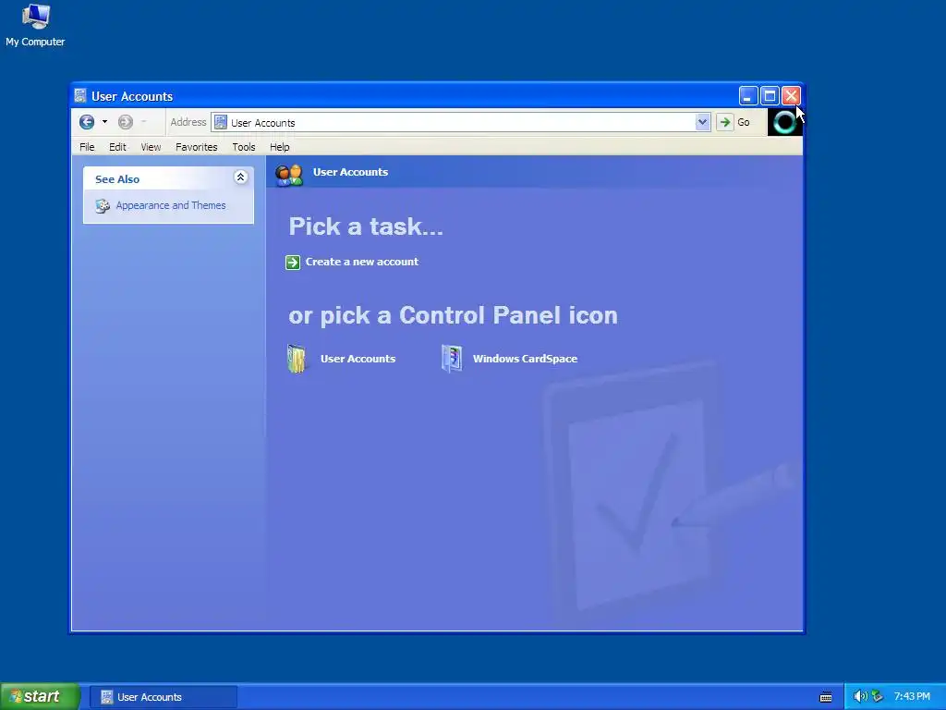Image resolution: width=946 pixels, height=710 pixels.
Task: Open My Computer desktop icon
Action: click(35, 25)
